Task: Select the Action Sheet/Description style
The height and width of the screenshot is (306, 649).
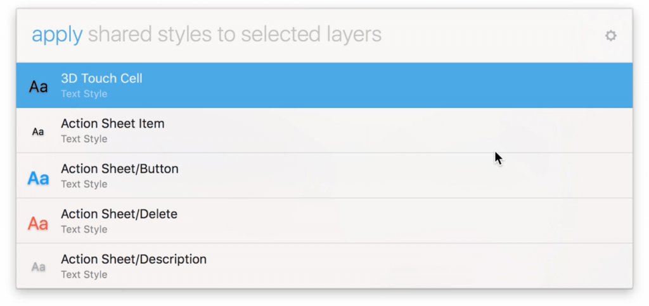Action: (x=133, y=259)
